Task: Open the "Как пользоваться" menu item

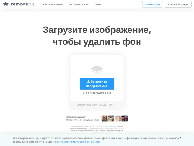Action: pos(53,4)
